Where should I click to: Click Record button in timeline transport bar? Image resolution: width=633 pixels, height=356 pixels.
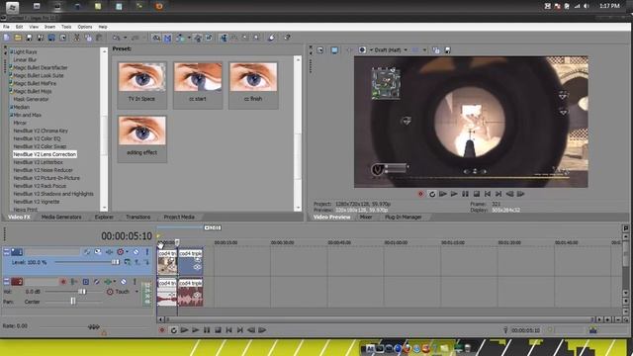[x=162, y=330]
